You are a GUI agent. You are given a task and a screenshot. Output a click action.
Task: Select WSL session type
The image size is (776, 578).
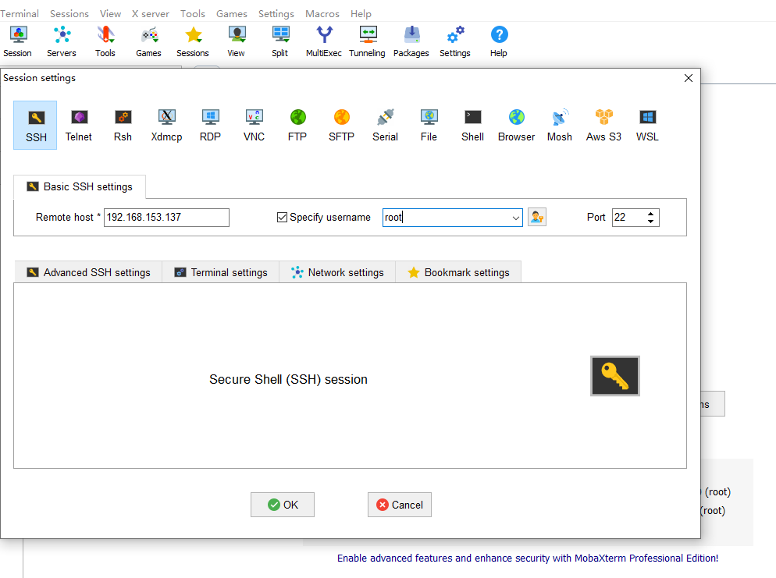[x=647, y=125]
